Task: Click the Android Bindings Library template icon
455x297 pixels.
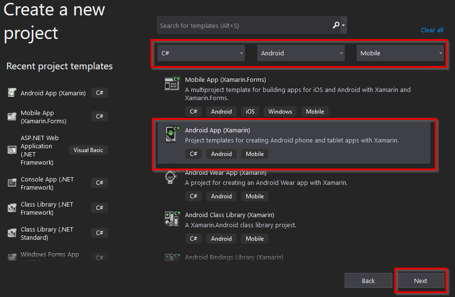Action: 171,257
